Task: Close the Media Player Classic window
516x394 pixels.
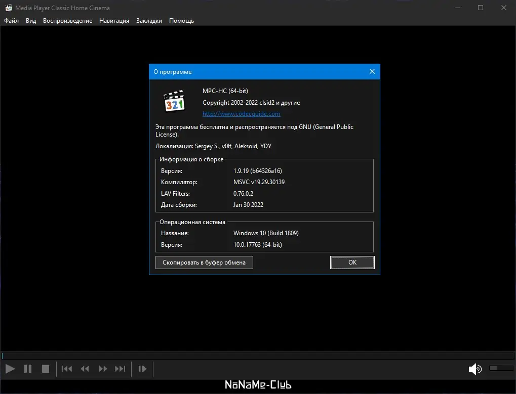Action: [503, 8]
